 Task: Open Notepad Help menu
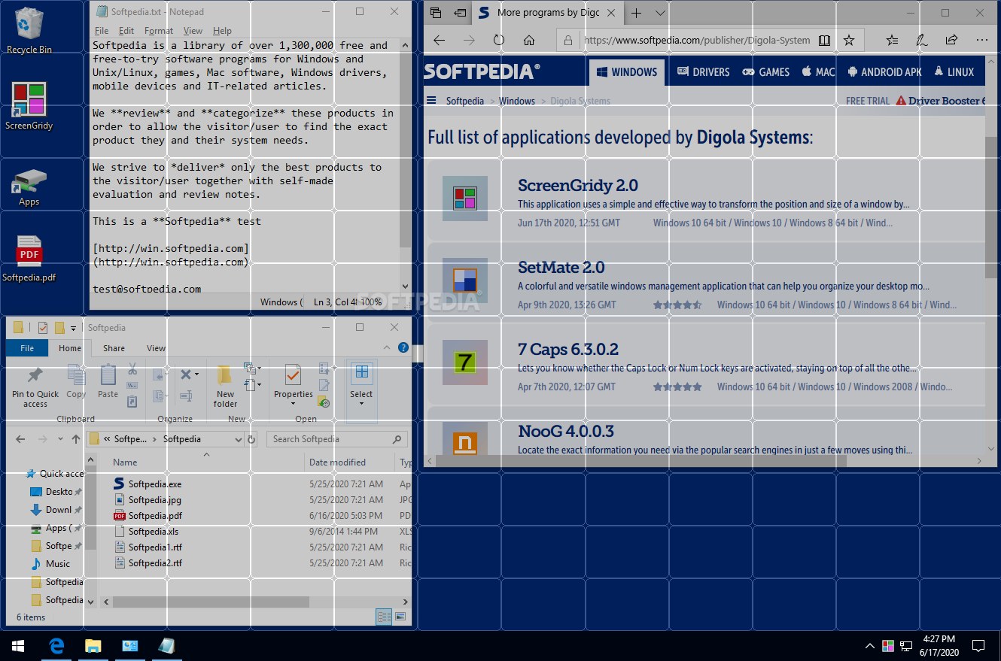coord(222,31)
